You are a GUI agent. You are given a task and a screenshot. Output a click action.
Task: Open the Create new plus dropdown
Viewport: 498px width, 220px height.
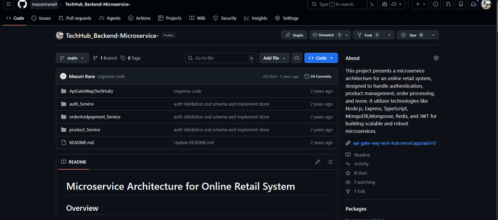coord(421,5)
